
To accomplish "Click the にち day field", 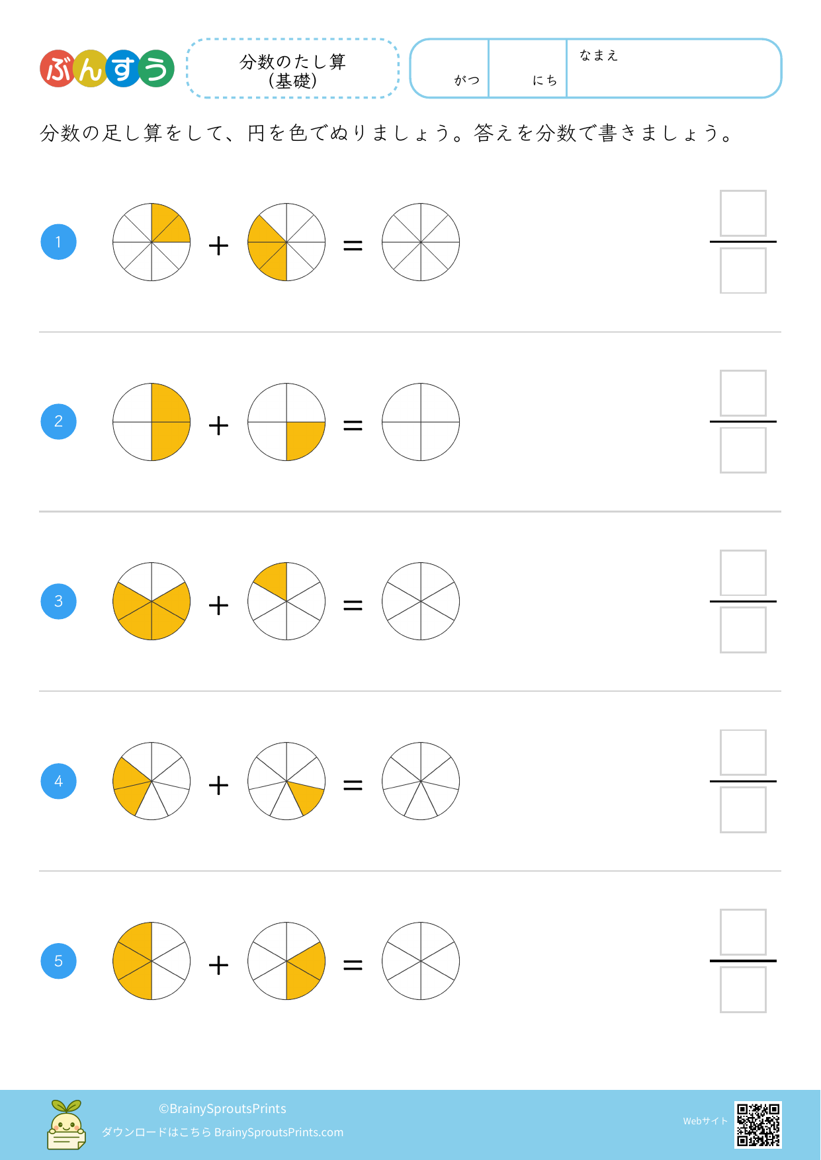I will (x=527, y=69).
